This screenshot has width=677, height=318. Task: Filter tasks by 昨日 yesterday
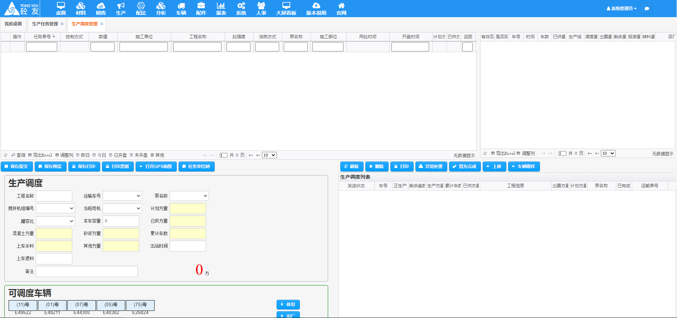[x=83, y=155]
